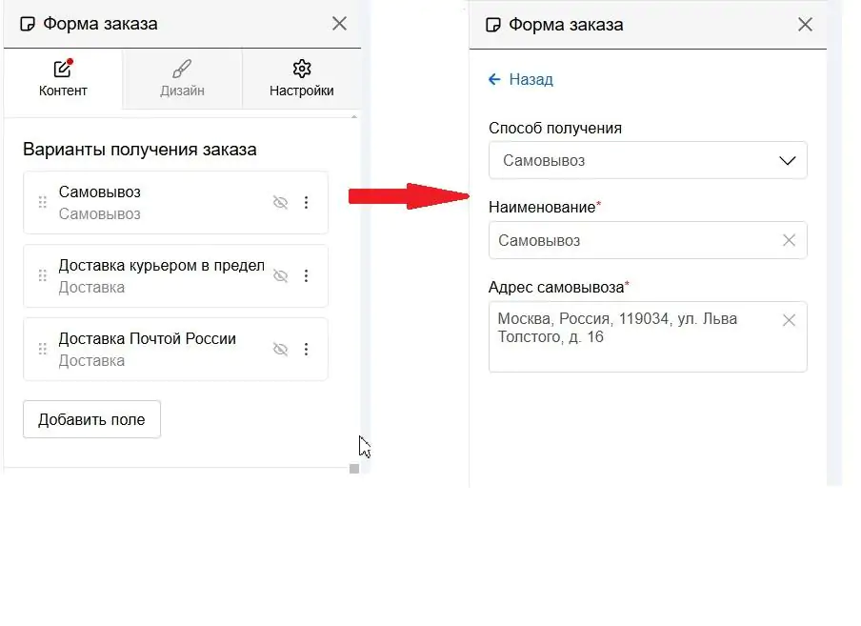Clear the Наименование field with X icon
Viewport: 861px width, 626px height.
coord(789,240)
